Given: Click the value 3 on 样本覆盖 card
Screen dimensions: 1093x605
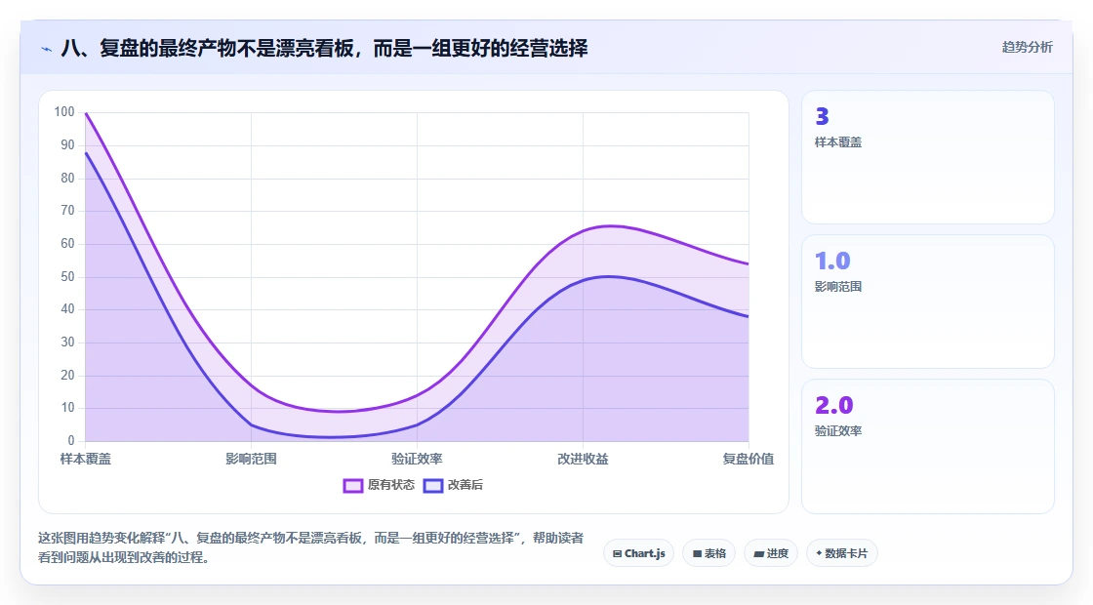Looking at the screenshot, I should click(x=822, y=116).
